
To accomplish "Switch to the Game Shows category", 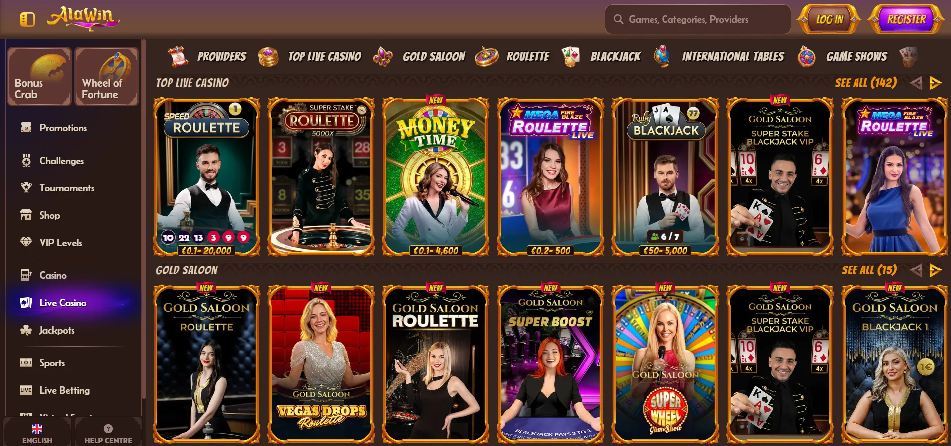I will click(843, 56).
